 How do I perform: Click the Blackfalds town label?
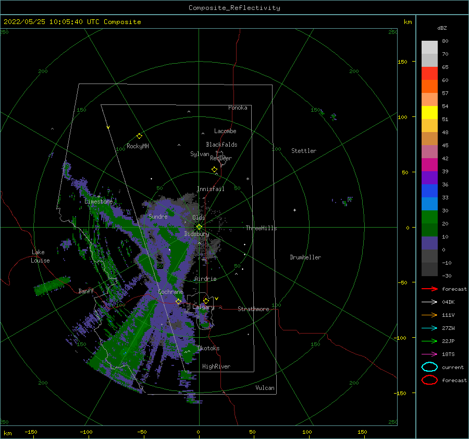pyautogui.click(x=221, y=145)
